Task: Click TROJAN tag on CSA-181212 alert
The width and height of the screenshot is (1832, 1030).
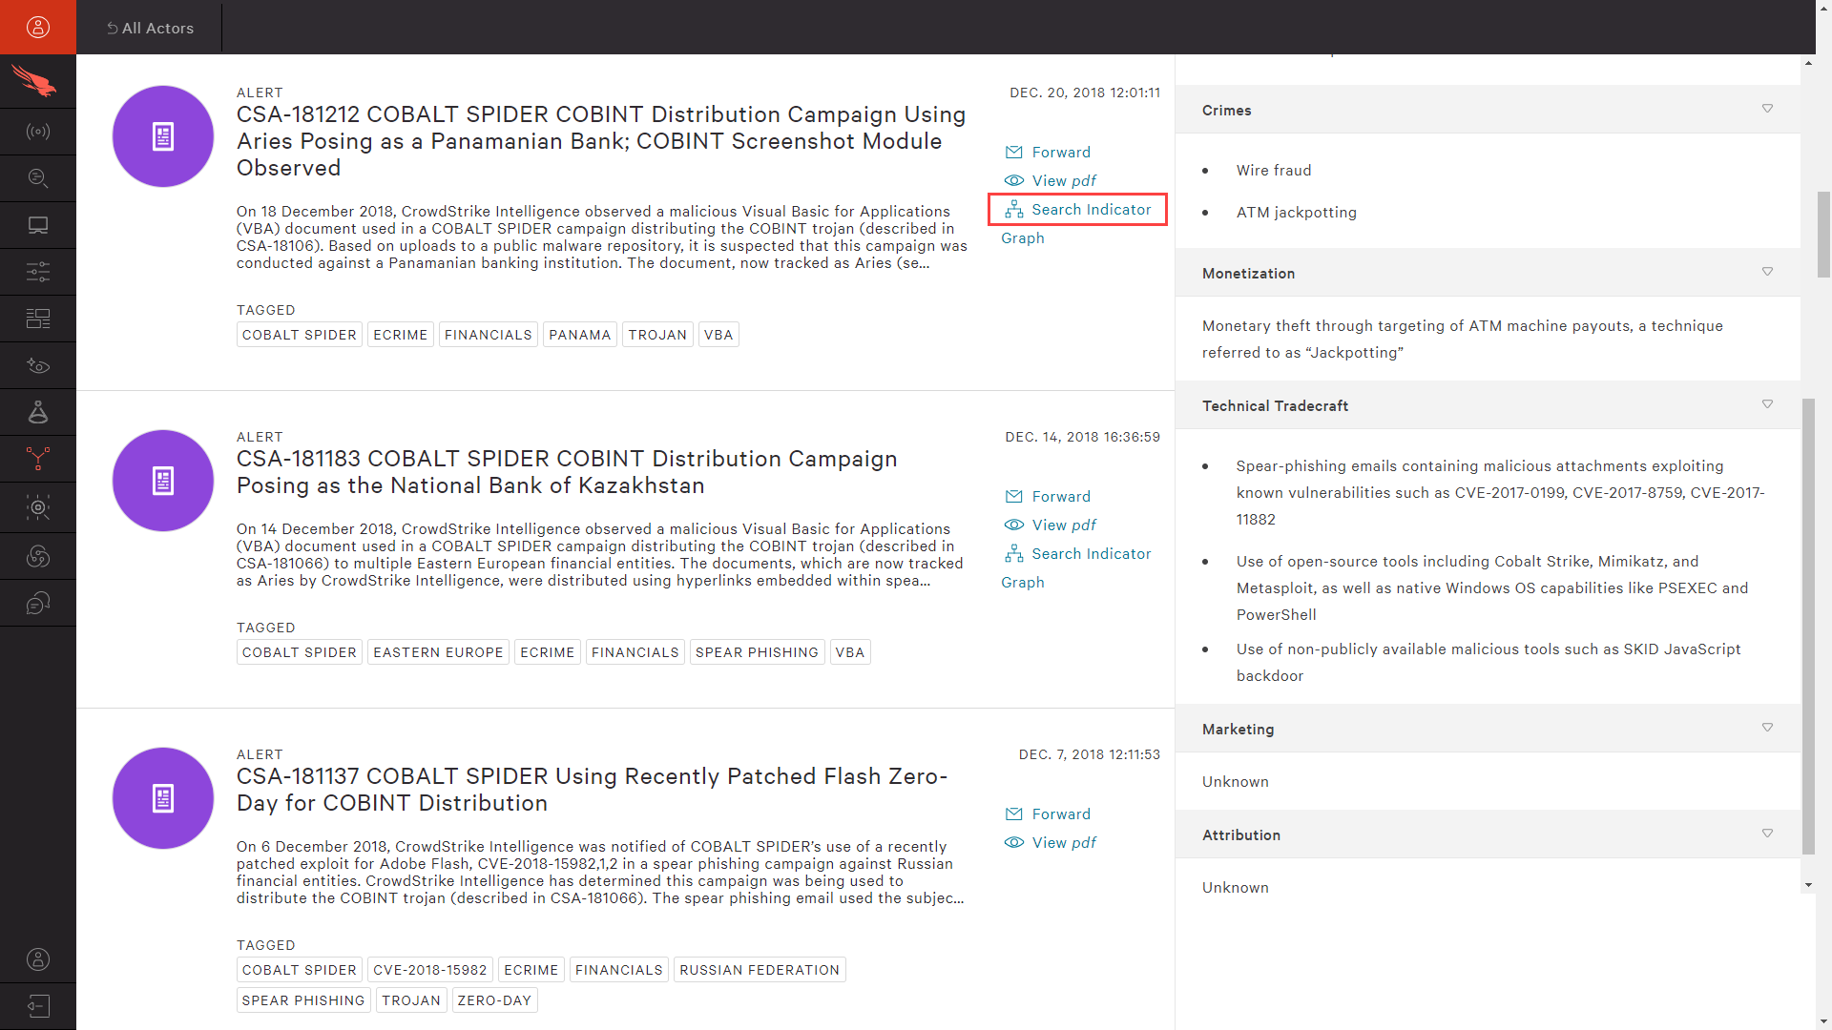Action: point(657,335)
